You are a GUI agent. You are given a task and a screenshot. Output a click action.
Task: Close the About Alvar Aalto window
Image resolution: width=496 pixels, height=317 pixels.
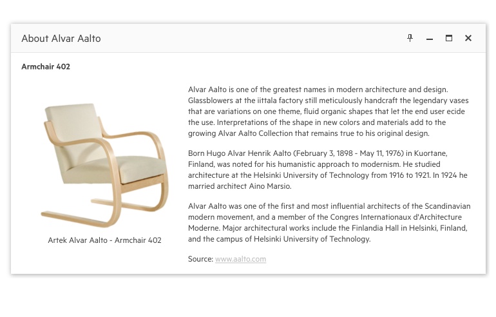tap(468, 38)
